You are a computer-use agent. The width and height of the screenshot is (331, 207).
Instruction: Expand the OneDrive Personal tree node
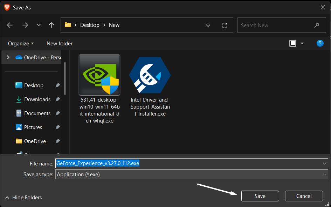click(8, 58)
